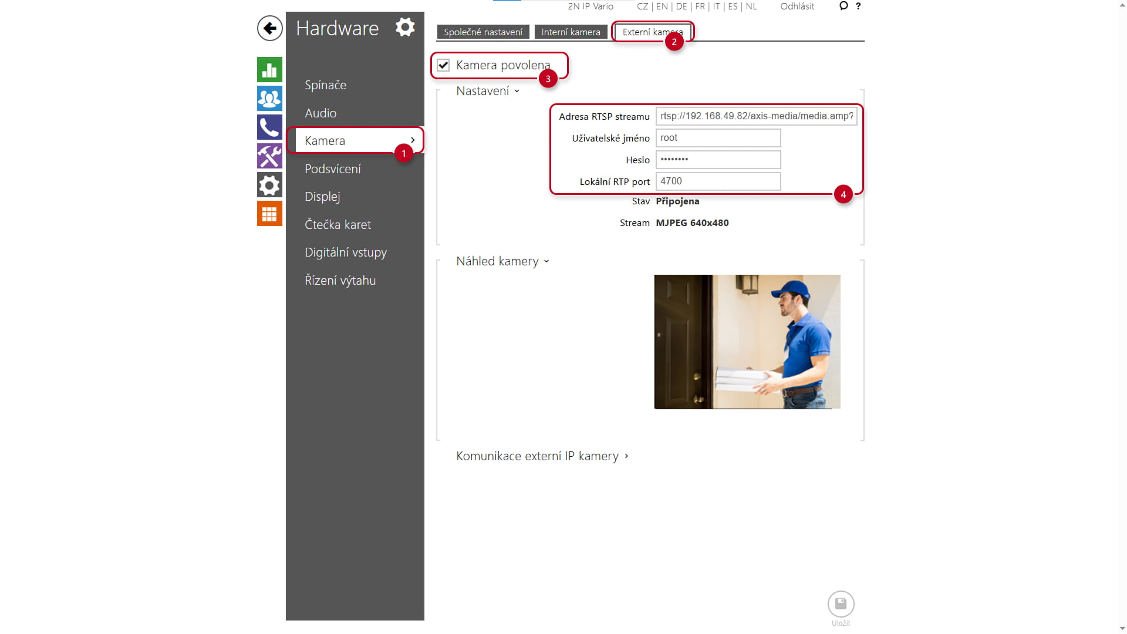This screenshot has width=1127, height=634.
Task: Click the Odhlásit logout link
Action: (x=797, y=6)
